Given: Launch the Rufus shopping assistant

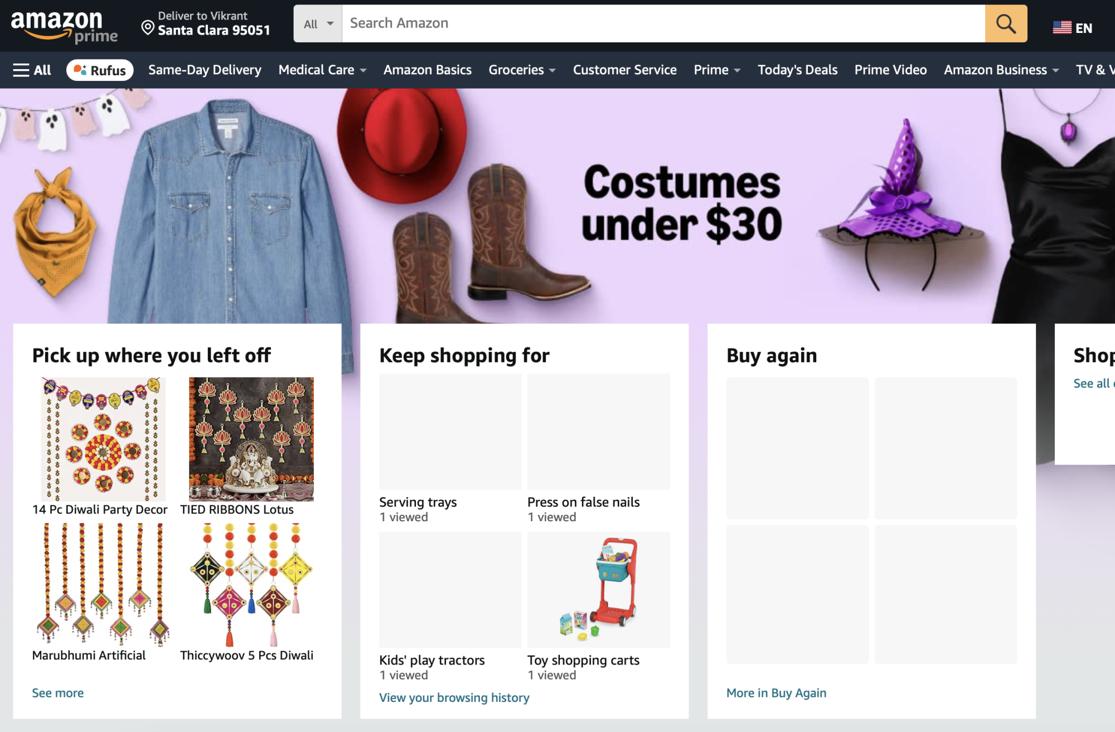Looking at the screenshot, I should click(x=100, y=70).
